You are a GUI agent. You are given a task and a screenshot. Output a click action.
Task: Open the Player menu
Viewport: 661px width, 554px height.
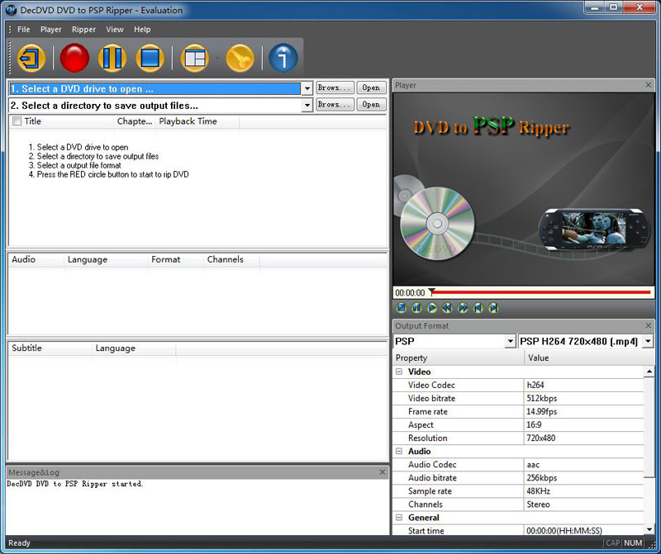click(x=51, y=30)
